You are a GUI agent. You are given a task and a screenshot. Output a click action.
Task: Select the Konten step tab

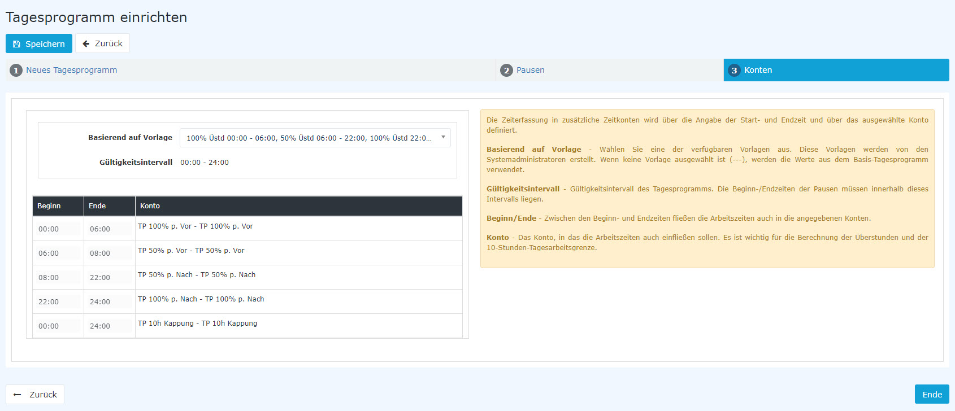tap(758, 70)
